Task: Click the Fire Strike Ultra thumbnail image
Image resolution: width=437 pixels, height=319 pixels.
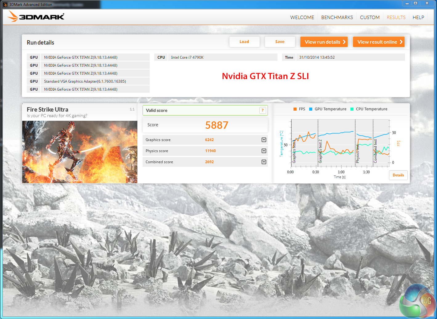Action: point(80,152)
